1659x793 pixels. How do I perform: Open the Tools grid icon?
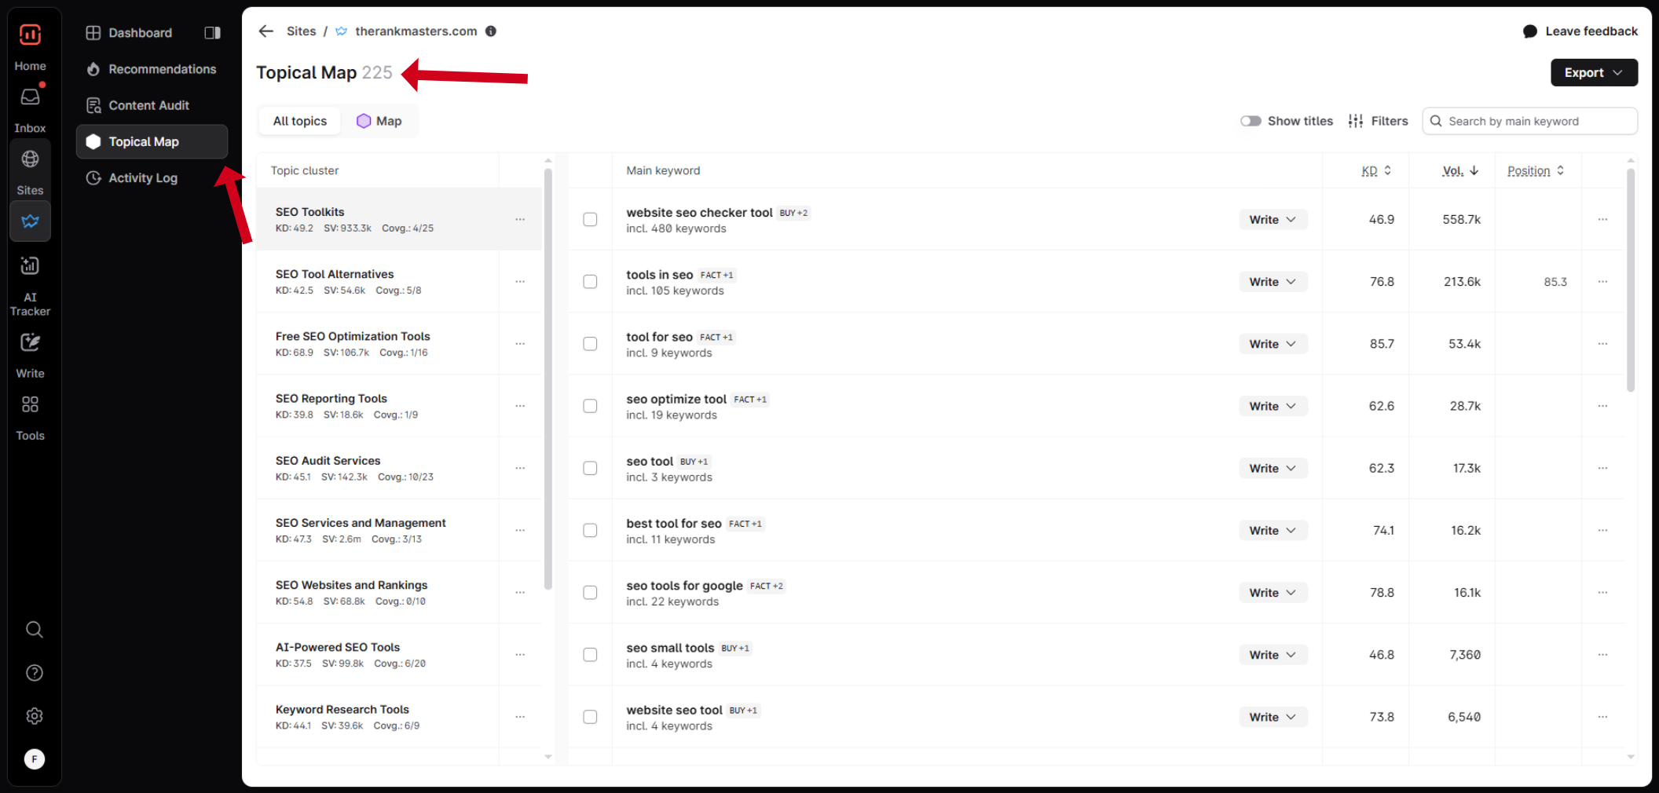[x=30, y=404]
